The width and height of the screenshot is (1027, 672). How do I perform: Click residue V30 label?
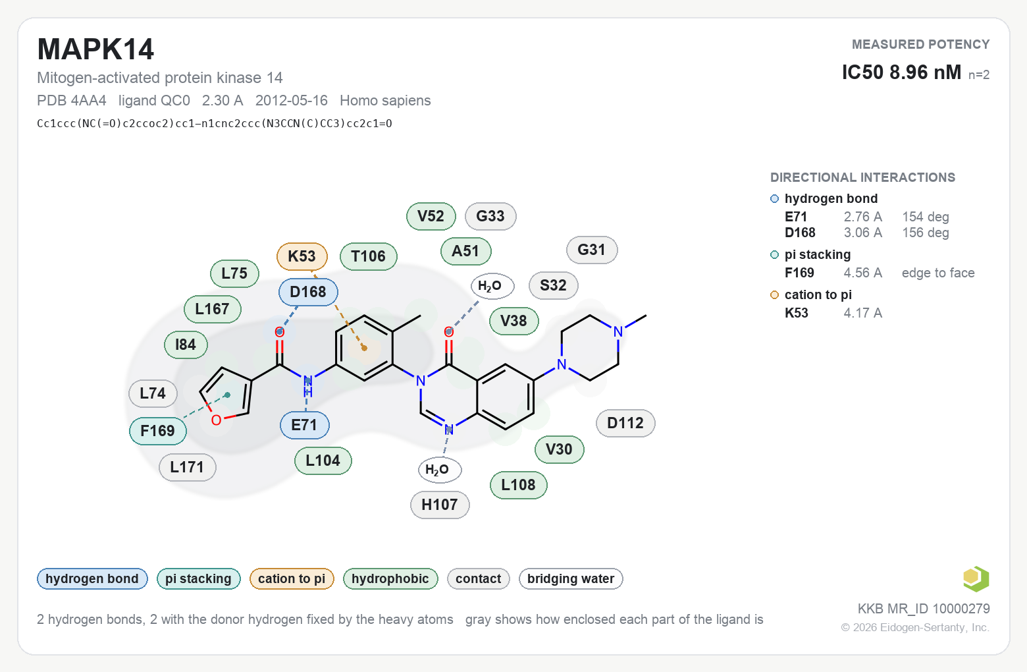(x=560, y=449)
